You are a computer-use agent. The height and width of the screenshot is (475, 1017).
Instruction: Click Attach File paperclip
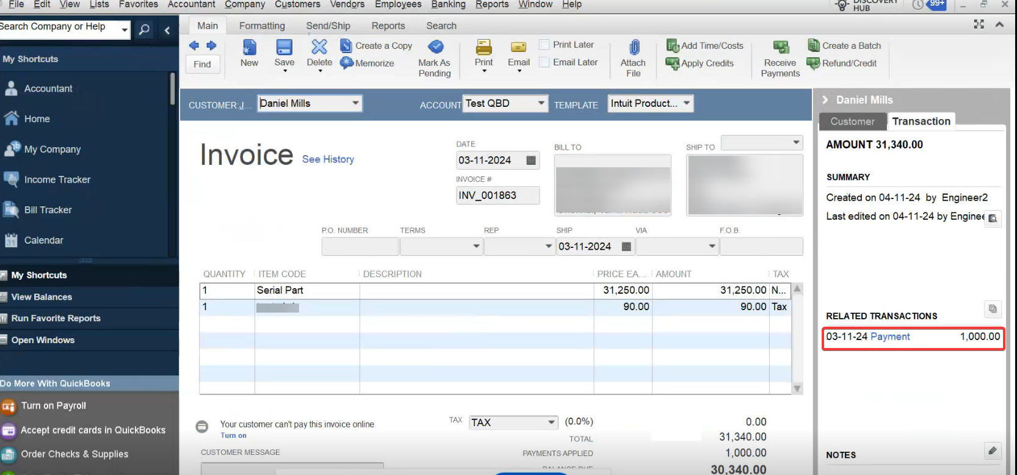pyautogui.click(x=634, y=48)
